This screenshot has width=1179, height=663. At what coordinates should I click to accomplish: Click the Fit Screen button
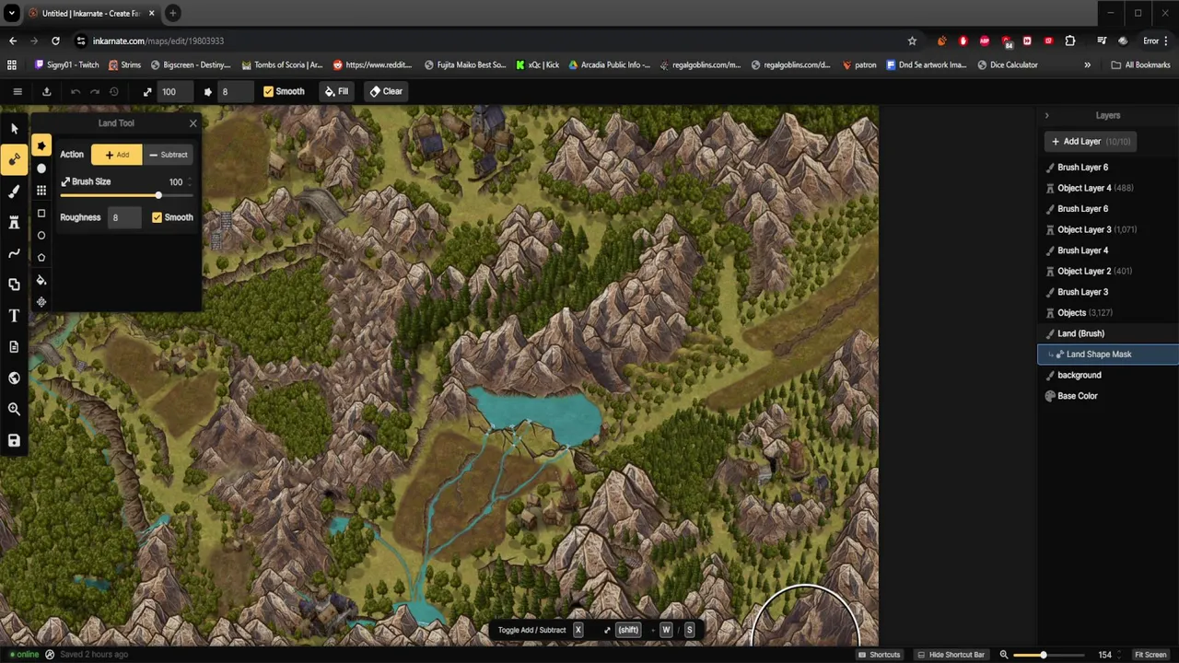[1150, 655]
